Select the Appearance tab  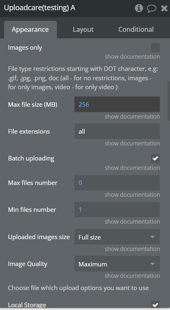(x=31, y=29)
